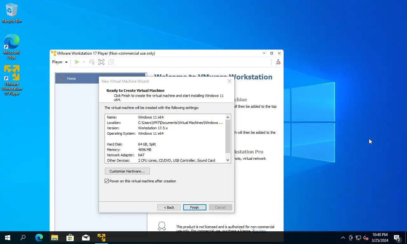This screenshot has width=407, height=244.
Task: Click the Workstation 17.5.x version value
Action: [x=153, y=128]
